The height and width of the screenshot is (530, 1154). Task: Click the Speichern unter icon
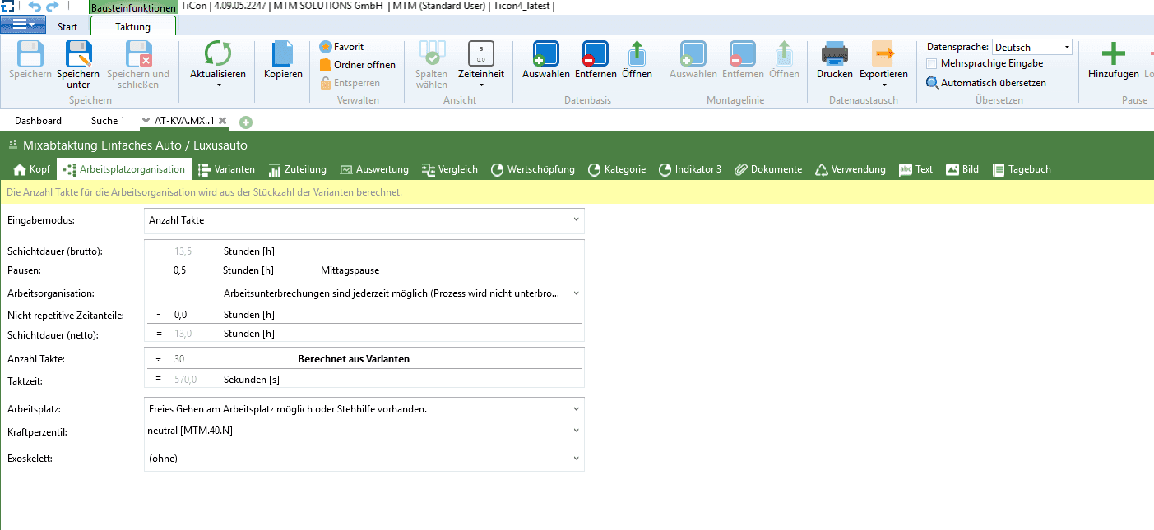click(x=78, y=54)
